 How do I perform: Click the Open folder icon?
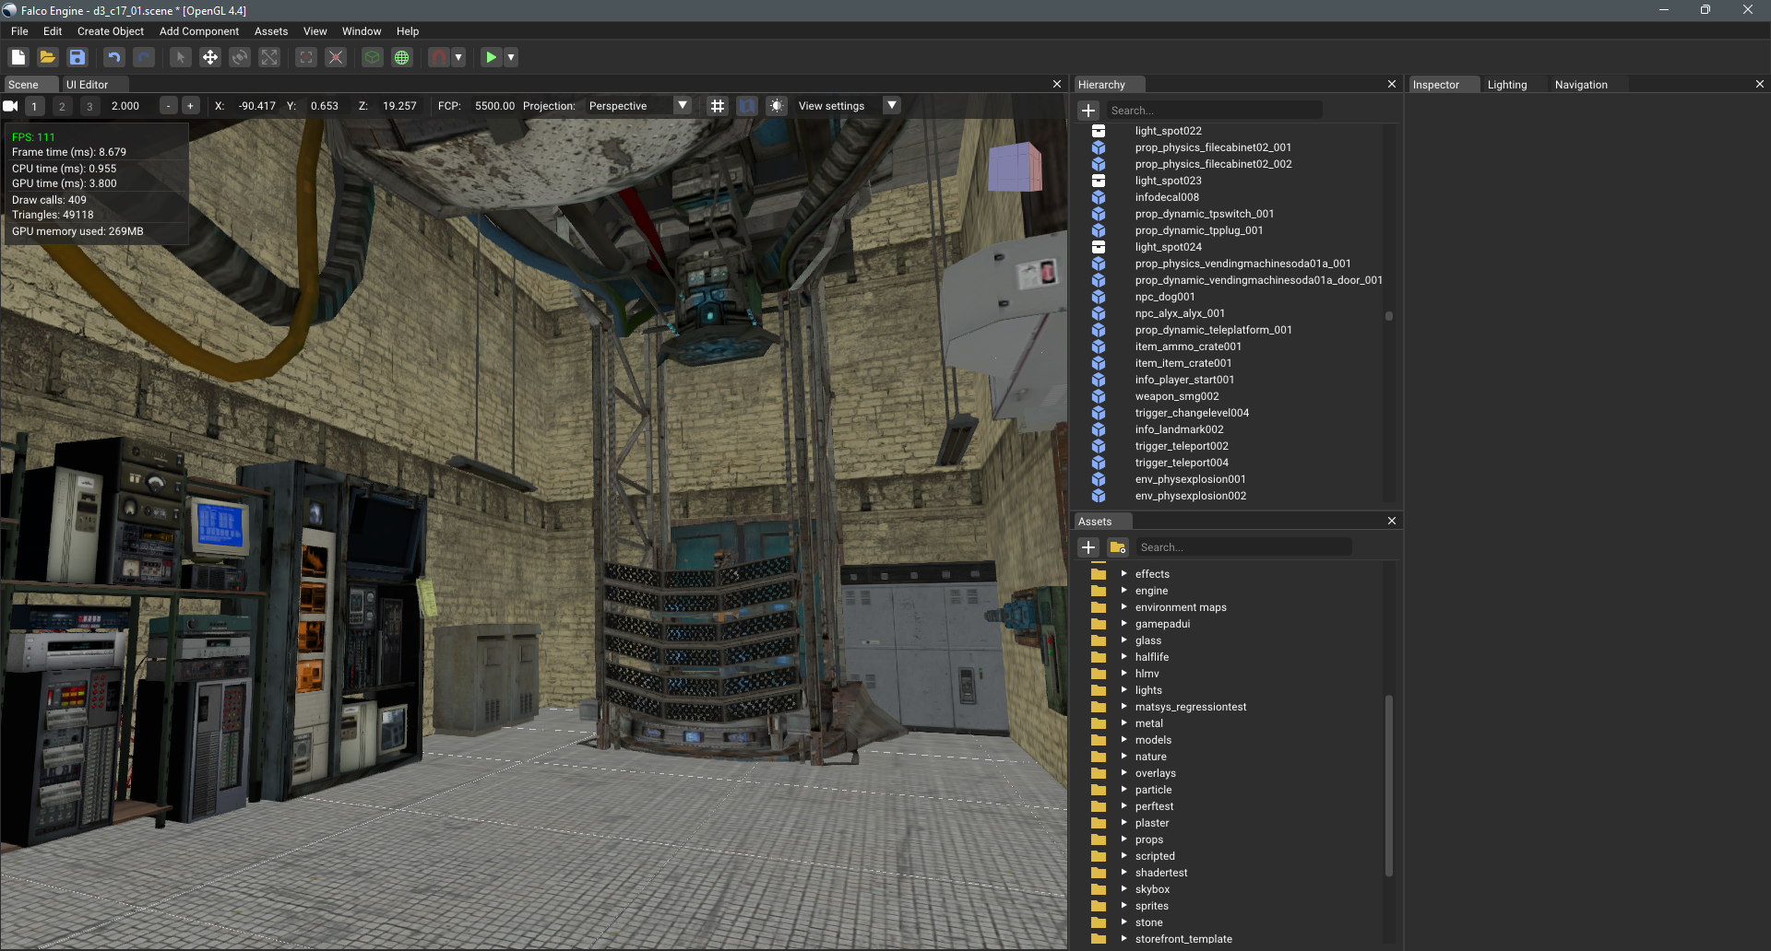48,57
